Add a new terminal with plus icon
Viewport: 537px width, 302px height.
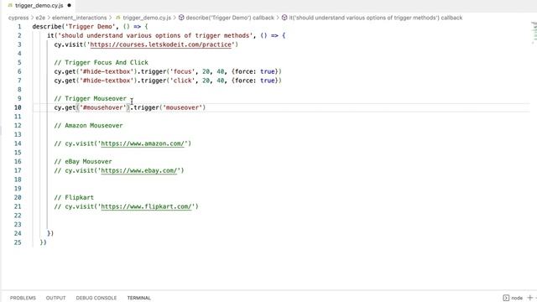point(530,298)
